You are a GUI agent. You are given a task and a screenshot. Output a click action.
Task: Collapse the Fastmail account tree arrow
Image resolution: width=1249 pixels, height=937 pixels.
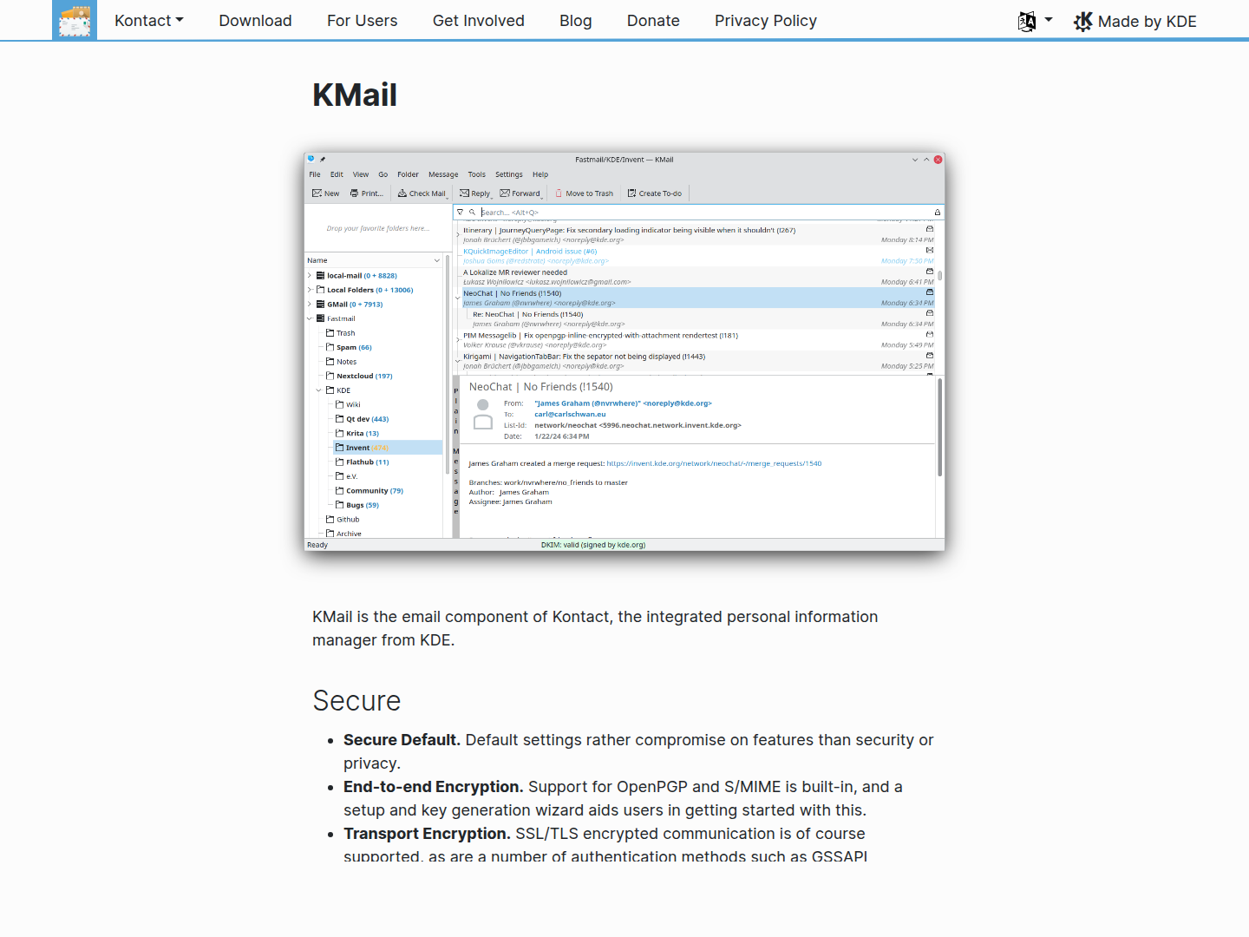pos(310,318)
